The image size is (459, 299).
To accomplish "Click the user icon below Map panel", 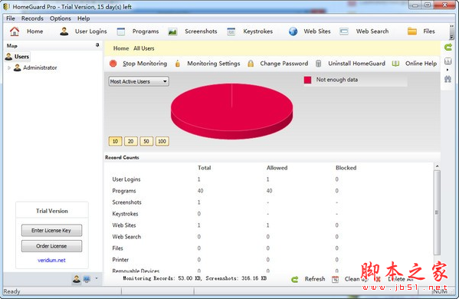I will pyautogui.click(x=77, y=279).
